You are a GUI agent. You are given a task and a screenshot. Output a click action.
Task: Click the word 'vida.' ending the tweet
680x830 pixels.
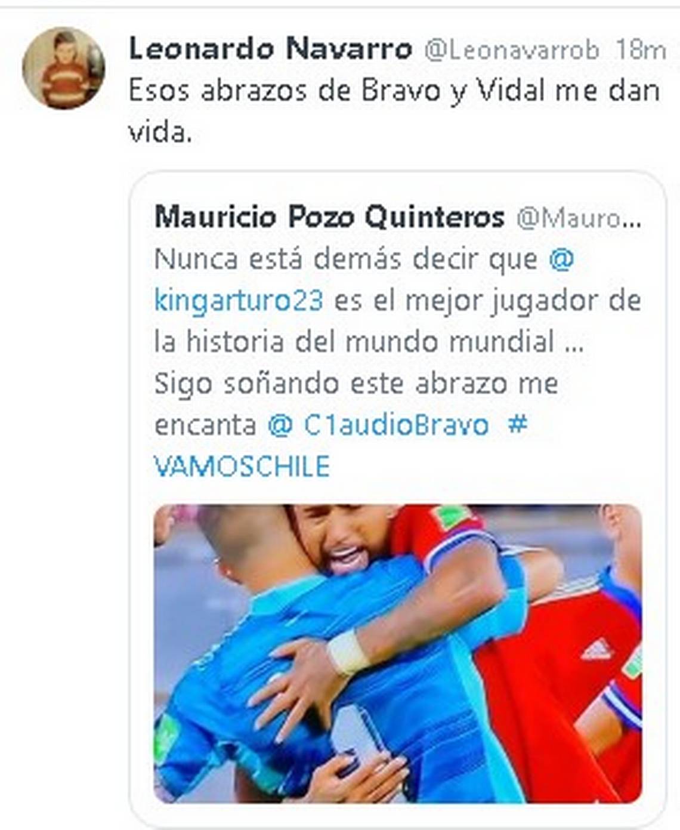coord(160,132)
